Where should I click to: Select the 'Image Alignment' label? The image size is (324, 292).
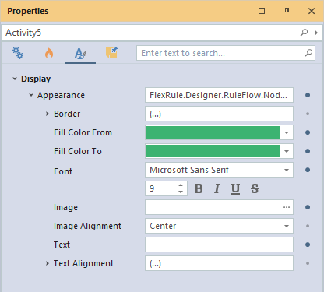pyautogui.click(x=87, y=226)
